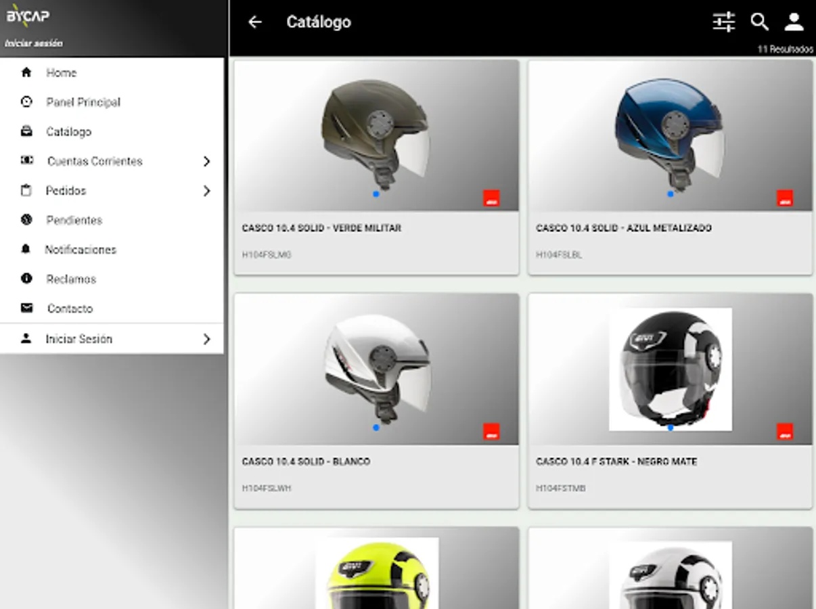Click the Home house icon
The height and width of the screenshot is (609, 816).
click(26, 72)
